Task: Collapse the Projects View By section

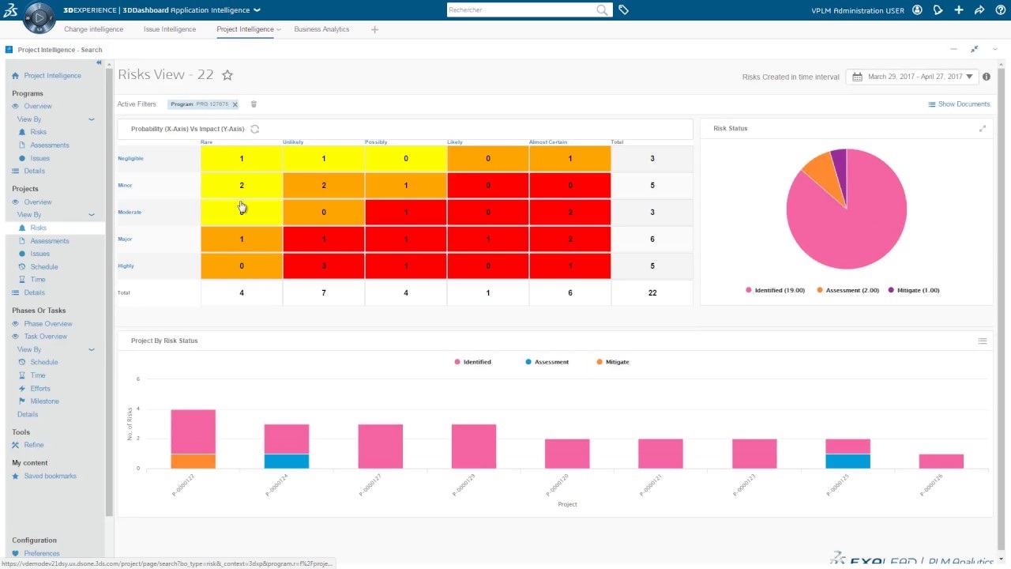Action: point(92,215)
